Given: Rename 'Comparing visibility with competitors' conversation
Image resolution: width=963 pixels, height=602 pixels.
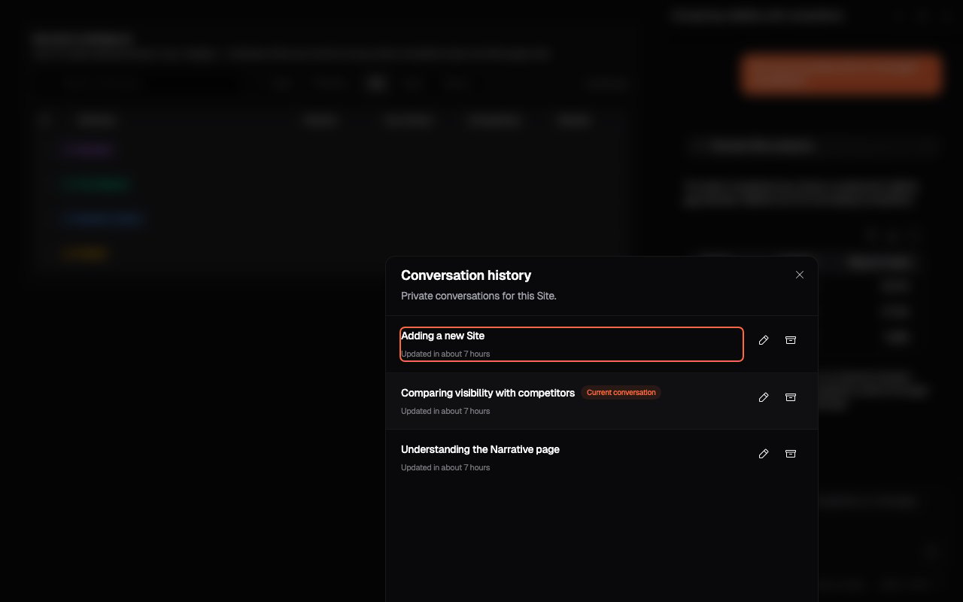Looking at the screenshot, I should (x=764, y=397).
